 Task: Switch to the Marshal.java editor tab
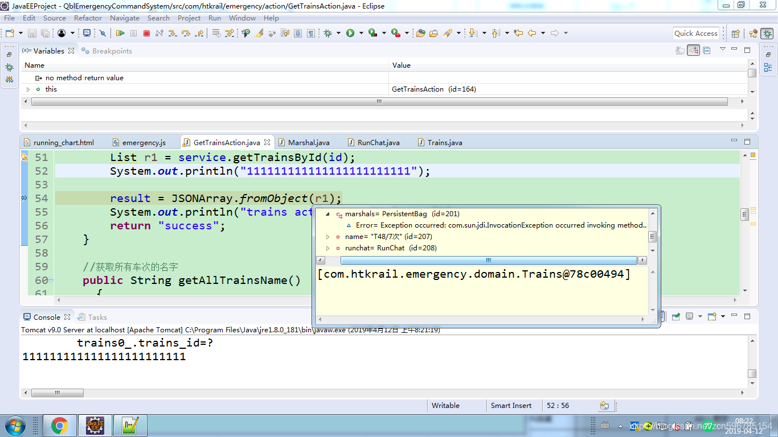pos(304,142)
